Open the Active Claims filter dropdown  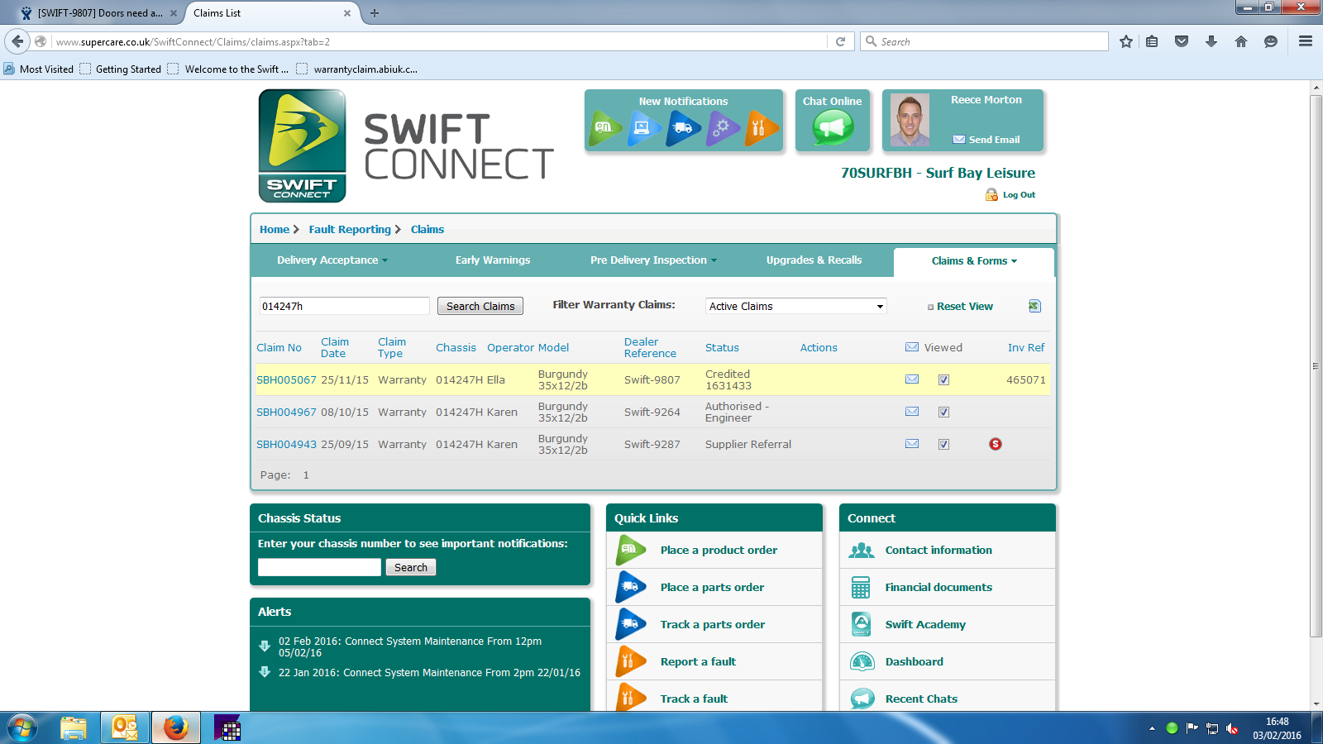(795, 306)
